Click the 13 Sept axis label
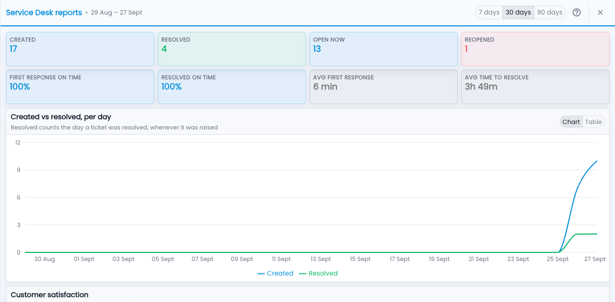615x302 pixels. coord(321,259)
